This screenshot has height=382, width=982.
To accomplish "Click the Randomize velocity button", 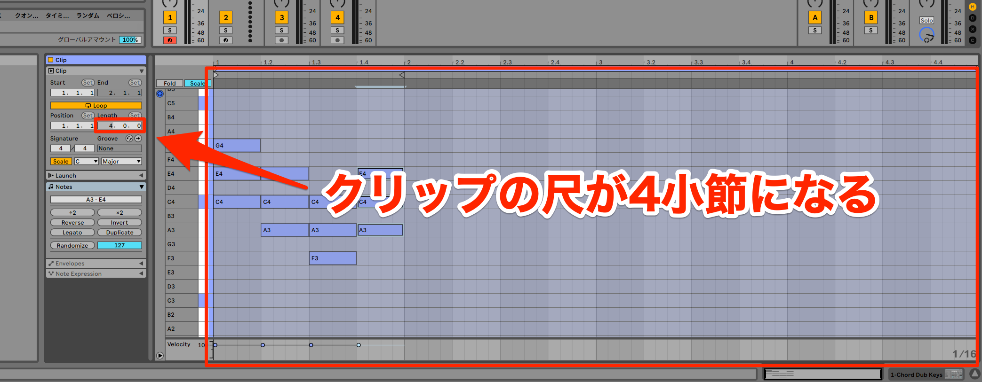I will pyautogui.click(x=72, y=245).
